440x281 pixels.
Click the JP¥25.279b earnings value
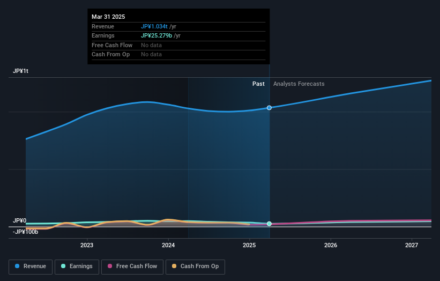[156, 35]
